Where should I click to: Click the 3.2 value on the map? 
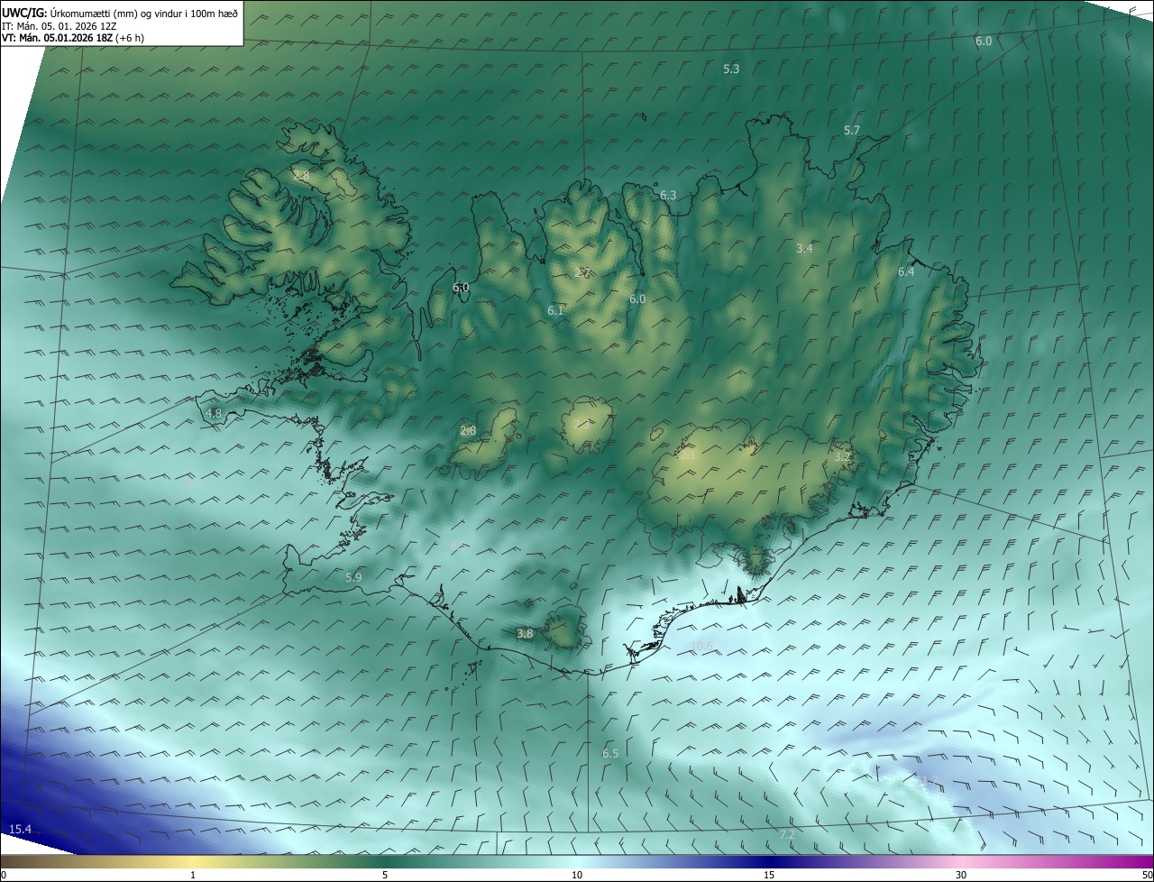click(x=842, y=457)
